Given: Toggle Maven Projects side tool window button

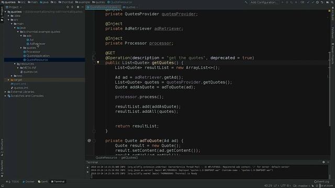Looking at the screenshot, I should click(333, 53).
